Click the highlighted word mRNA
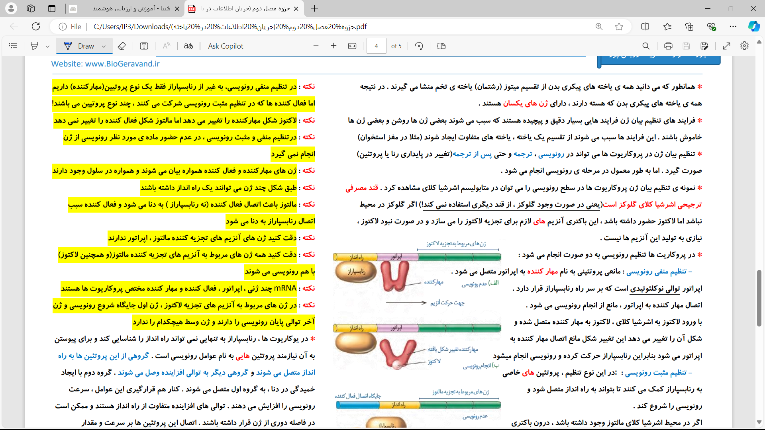 coord(285,288)
